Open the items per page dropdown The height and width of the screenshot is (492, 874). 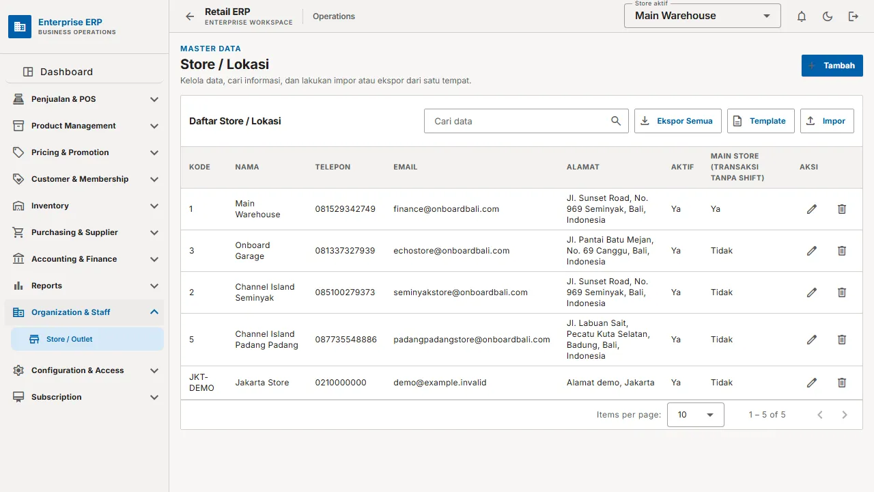point(696,415)
